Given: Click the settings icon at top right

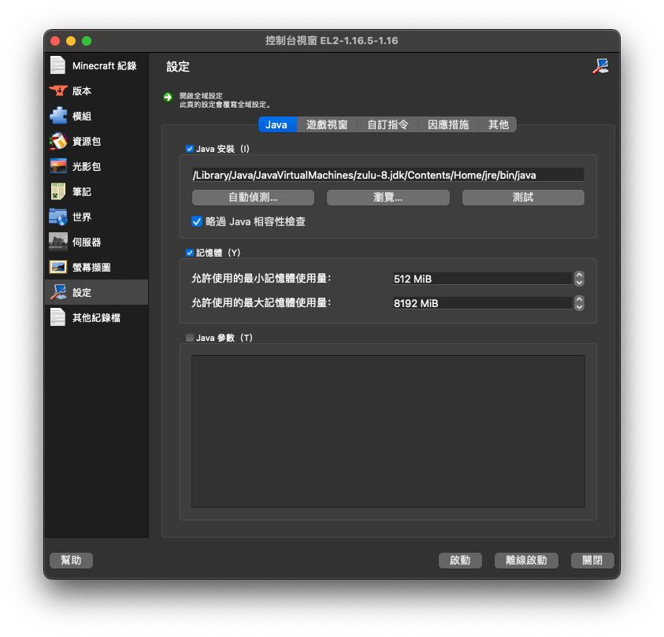Looking at the screenshot, I should (601, 67).
